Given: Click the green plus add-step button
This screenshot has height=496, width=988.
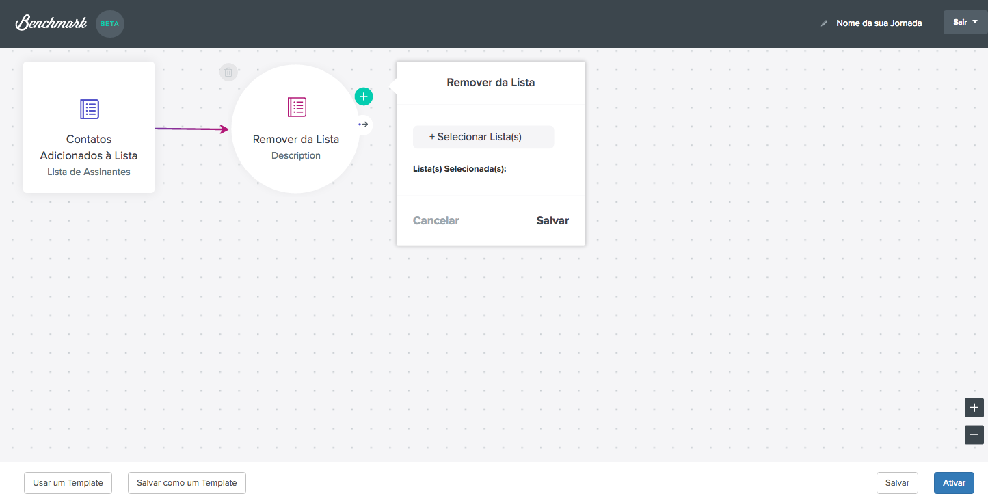Looking at the screenshot, I should 364,96.
